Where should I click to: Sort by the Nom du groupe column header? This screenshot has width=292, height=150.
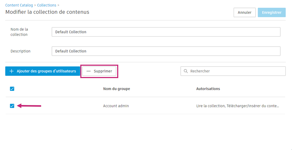click(x=116, y=89)
